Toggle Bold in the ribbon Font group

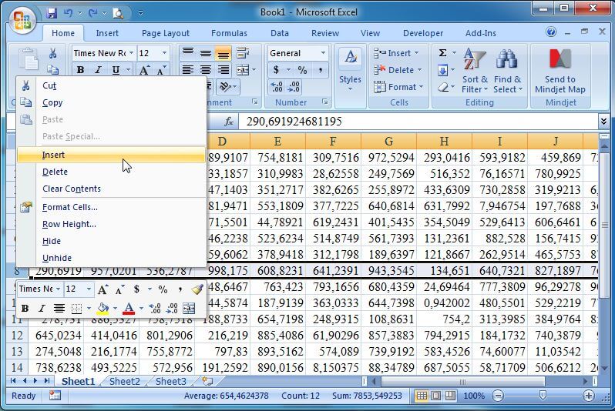click(x=79, y=70)
